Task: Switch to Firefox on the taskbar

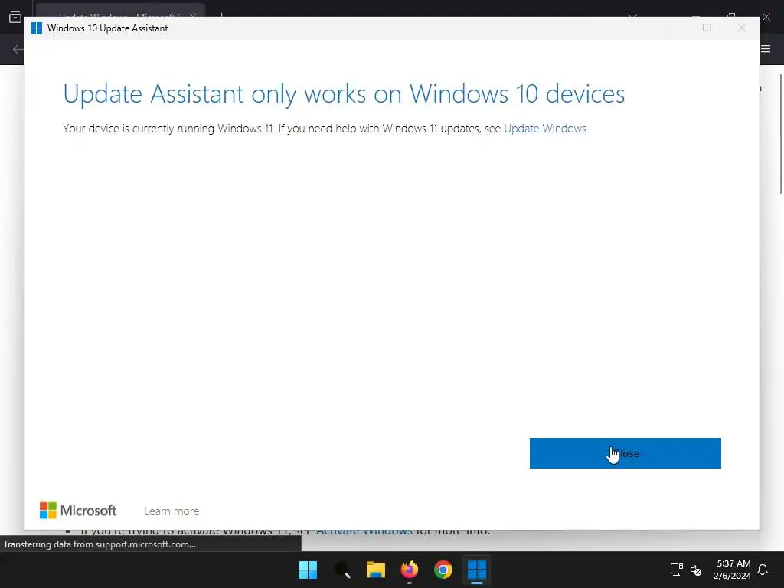Action: (410, 570)
